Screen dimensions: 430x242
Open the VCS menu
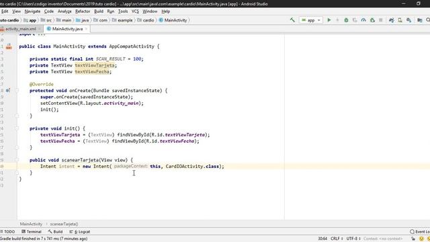pyautogui.click(x=135, y=11)
